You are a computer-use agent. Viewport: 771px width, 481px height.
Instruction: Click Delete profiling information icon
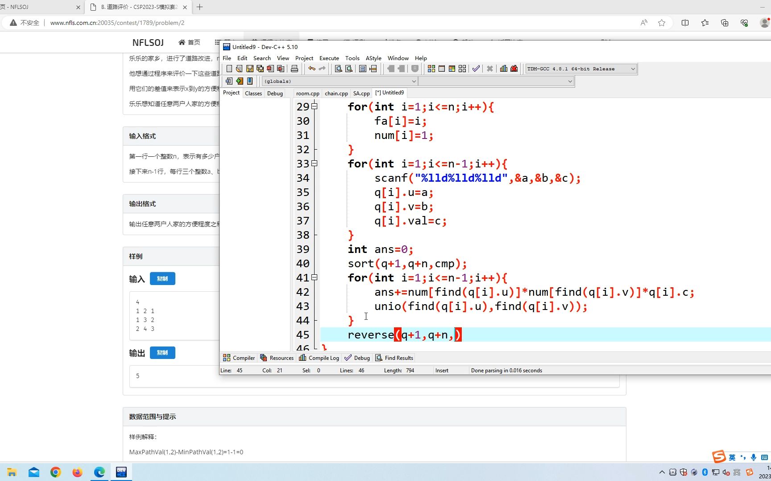tap(514, 69)
